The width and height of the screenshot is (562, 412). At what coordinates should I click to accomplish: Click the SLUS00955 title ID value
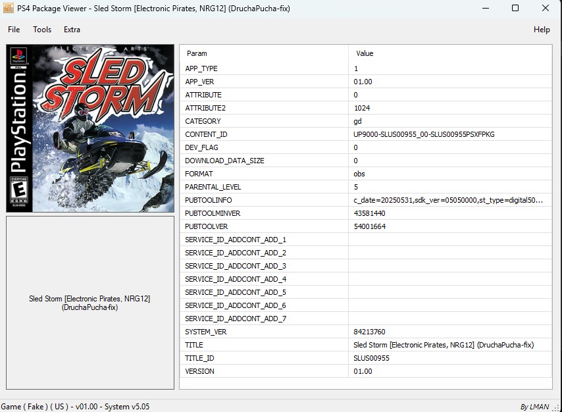(371, 358)
